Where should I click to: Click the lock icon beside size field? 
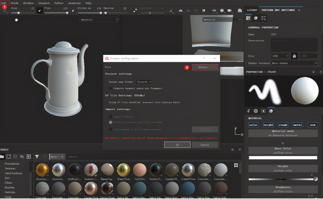tap(294, 56)
